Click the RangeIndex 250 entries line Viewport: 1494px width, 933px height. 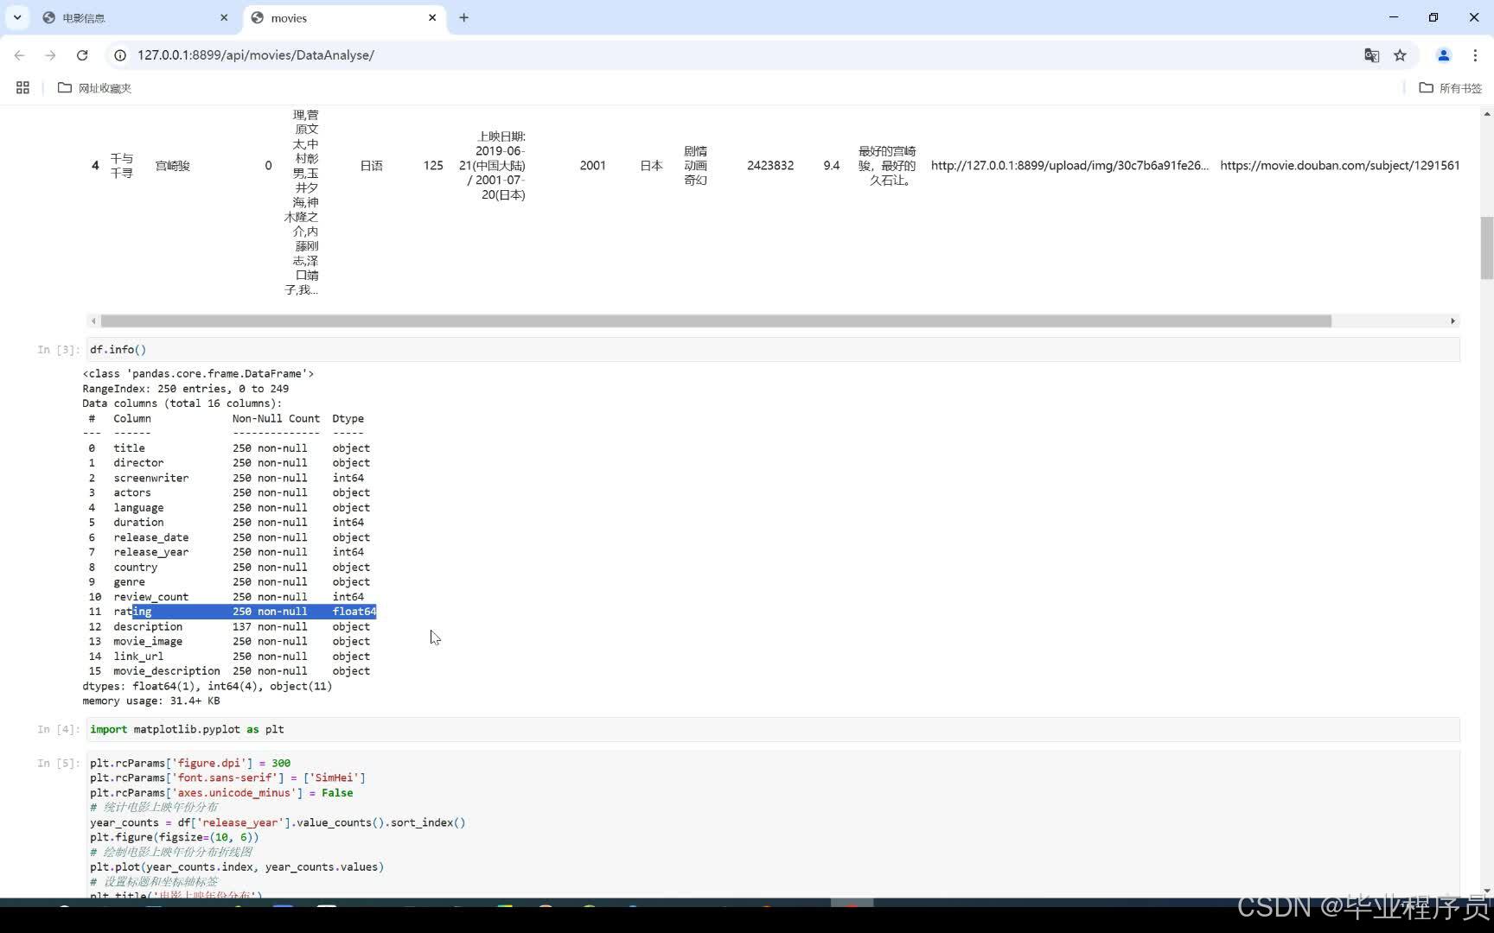coord(186,389)
